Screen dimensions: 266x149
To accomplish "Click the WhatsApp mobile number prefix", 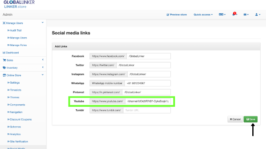I will tap(107, 83).
